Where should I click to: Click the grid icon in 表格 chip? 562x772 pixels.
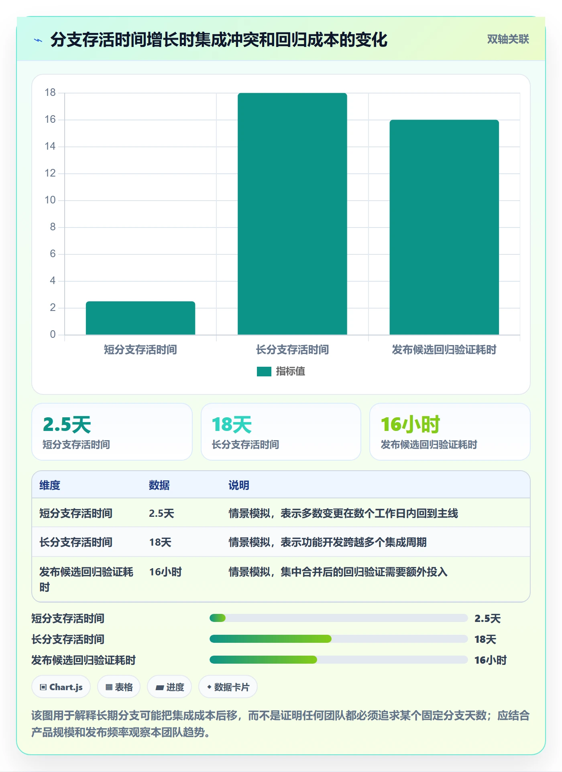click(109, 687)
